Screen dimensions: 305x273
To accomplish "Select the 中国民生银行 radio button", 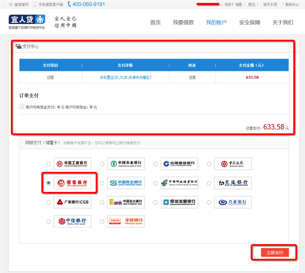I will click(x=102, y=183).
